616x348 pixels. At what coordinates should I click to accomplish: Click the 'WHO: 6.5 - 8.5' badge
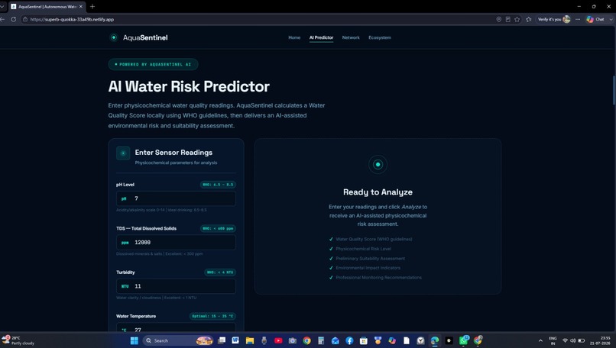[218, 185]
